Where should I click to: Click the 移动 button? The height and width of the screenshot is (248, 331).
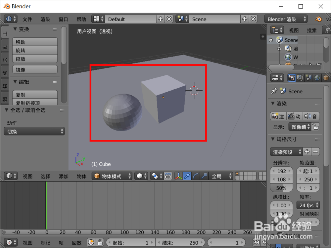click(35, 42)
